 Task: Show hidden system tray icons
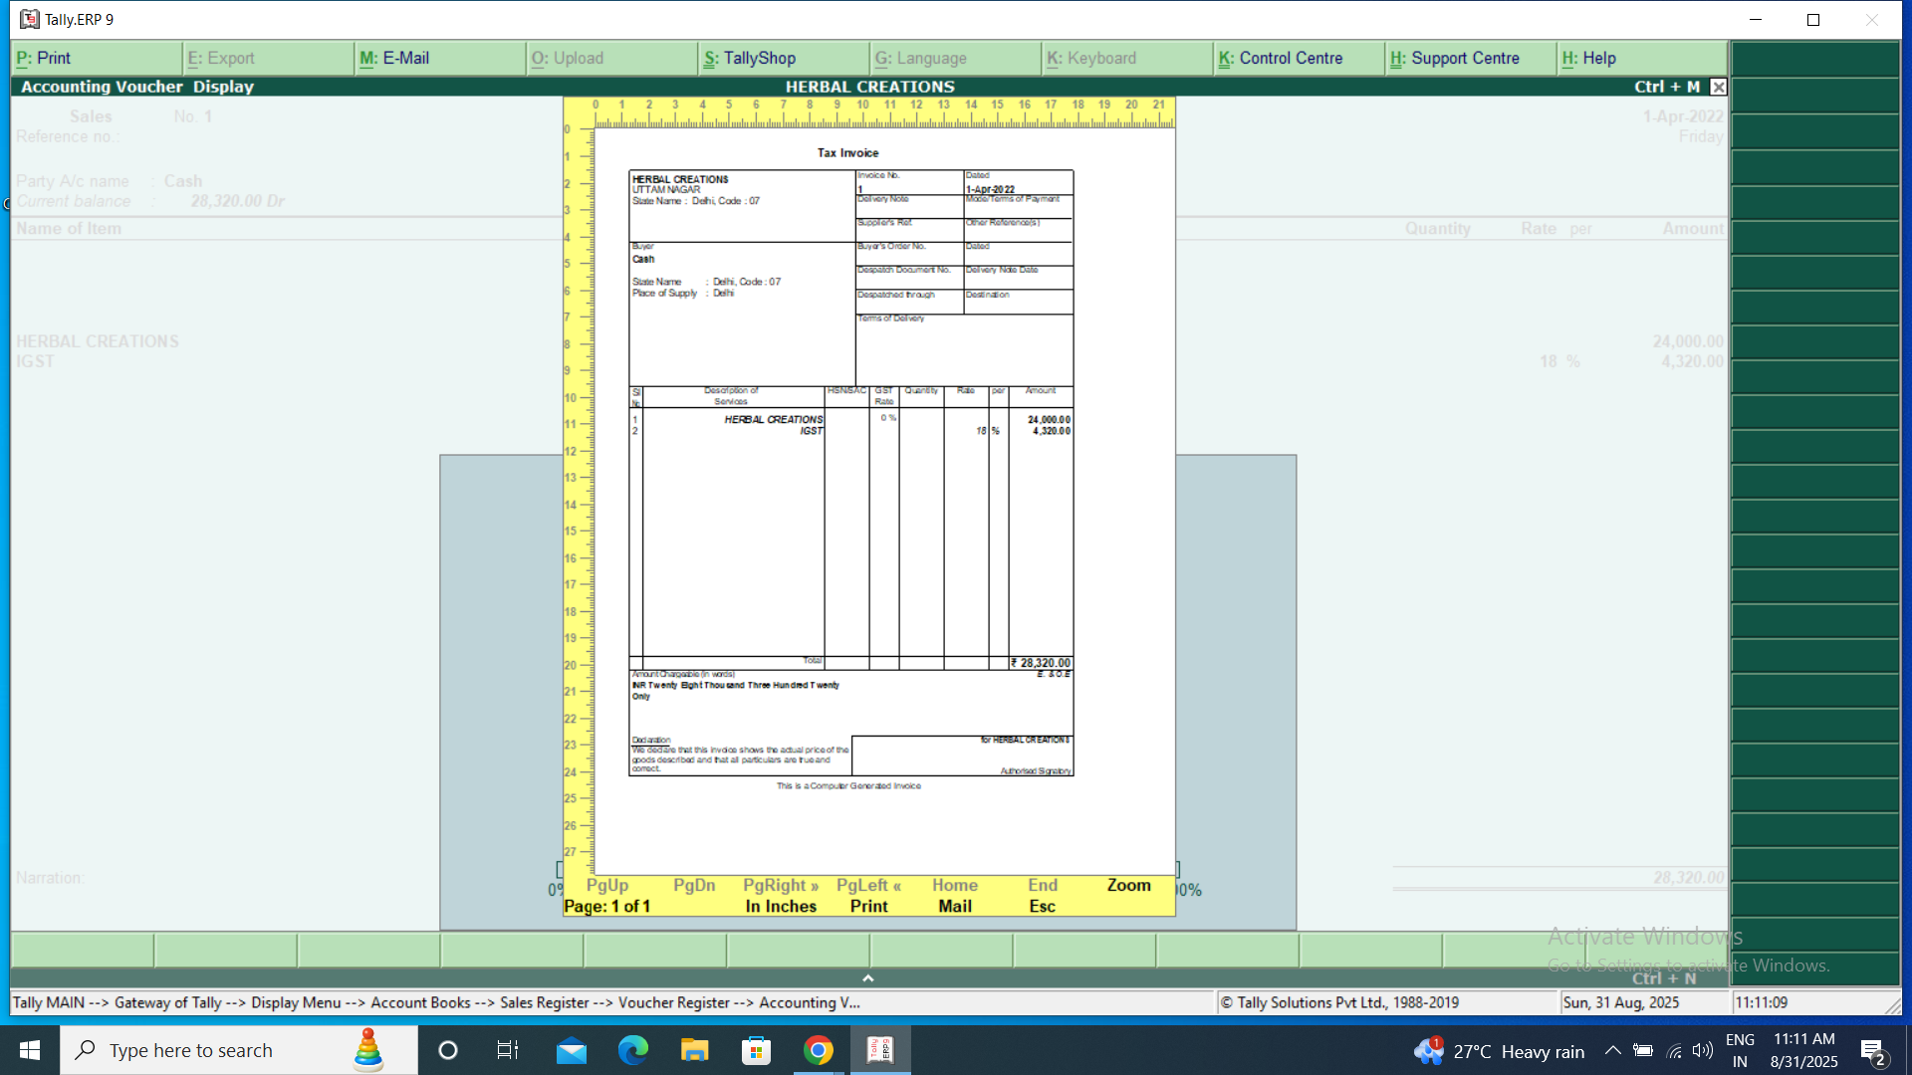[1612, 1050]
